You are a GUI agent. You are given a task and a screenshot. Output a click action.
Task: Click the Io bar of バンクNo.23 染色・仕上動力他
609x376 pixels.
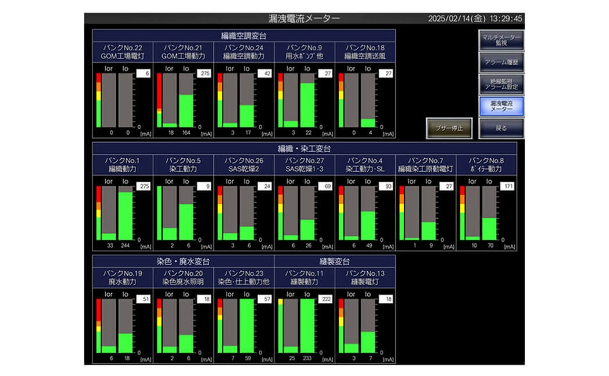tap(247, 326)
